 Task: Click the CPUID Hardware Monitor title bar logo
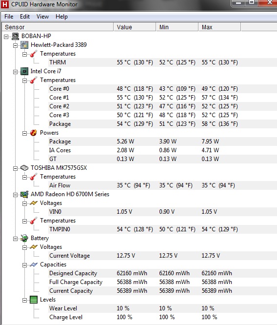(5, 4)
